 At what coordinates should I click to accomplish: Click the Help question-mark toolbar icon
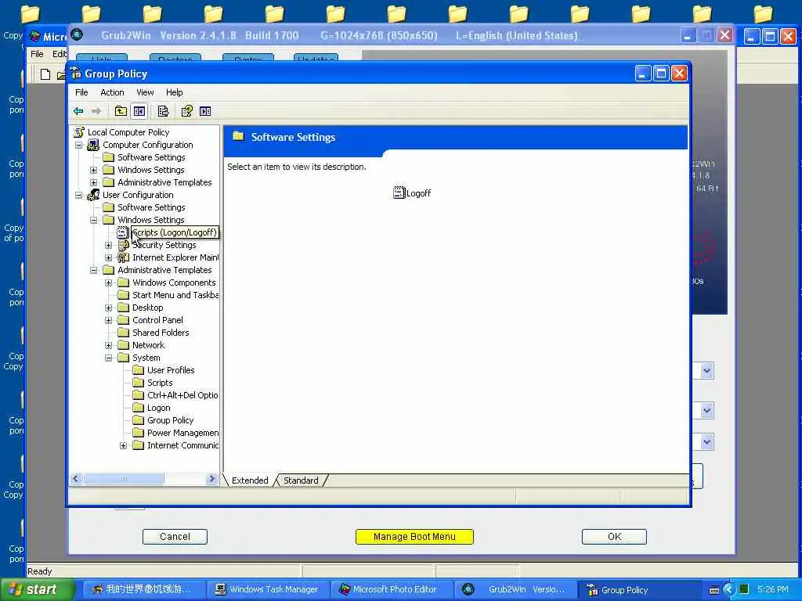click(x=186, y=111)
